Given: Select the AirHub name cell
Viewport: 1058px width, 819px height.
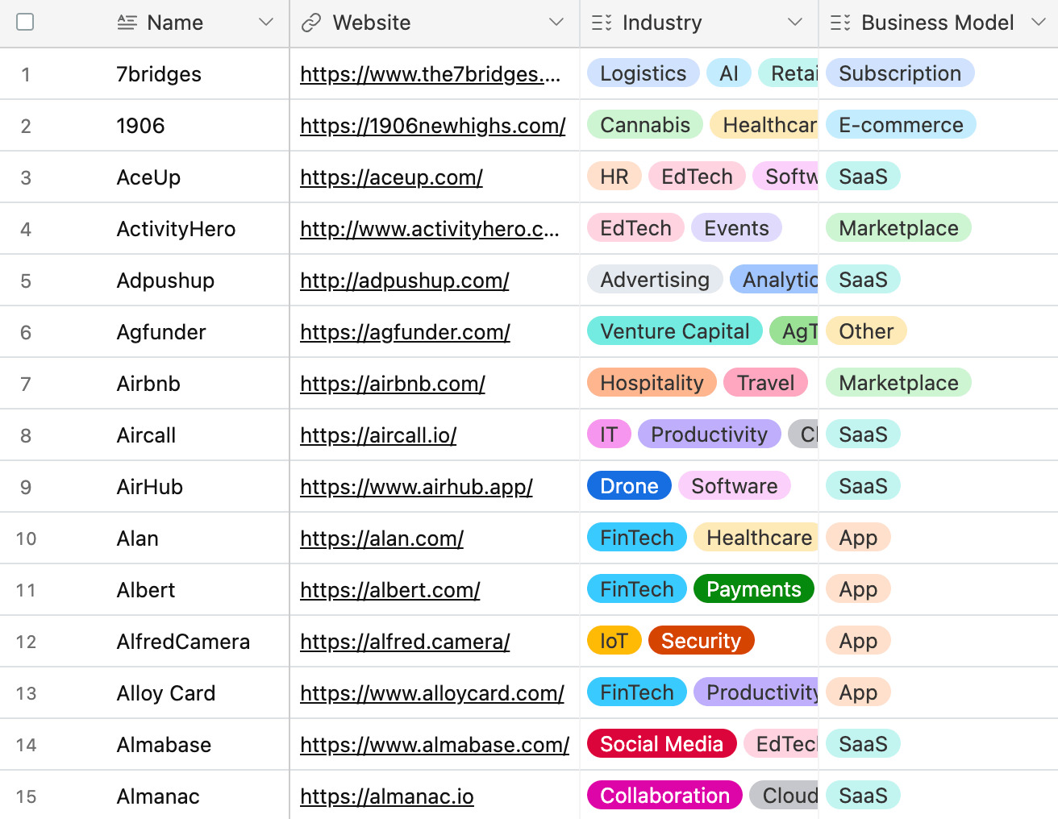Looking at the screenshot, I should tap(150, 487).
